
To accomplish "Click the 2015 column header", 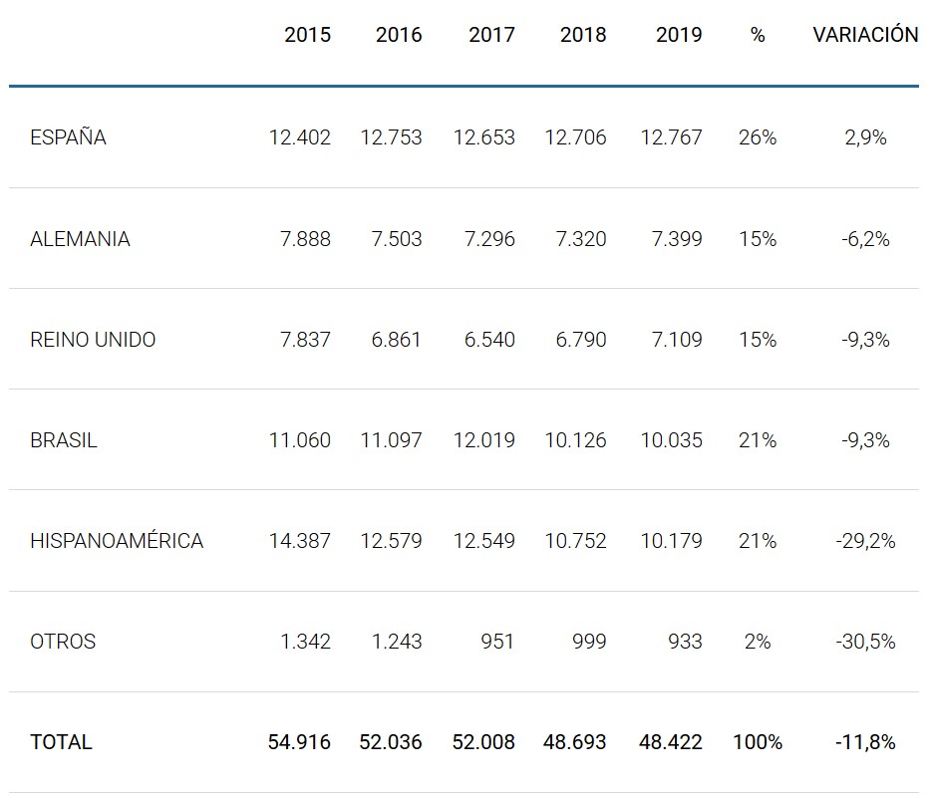I will (307, 35).
